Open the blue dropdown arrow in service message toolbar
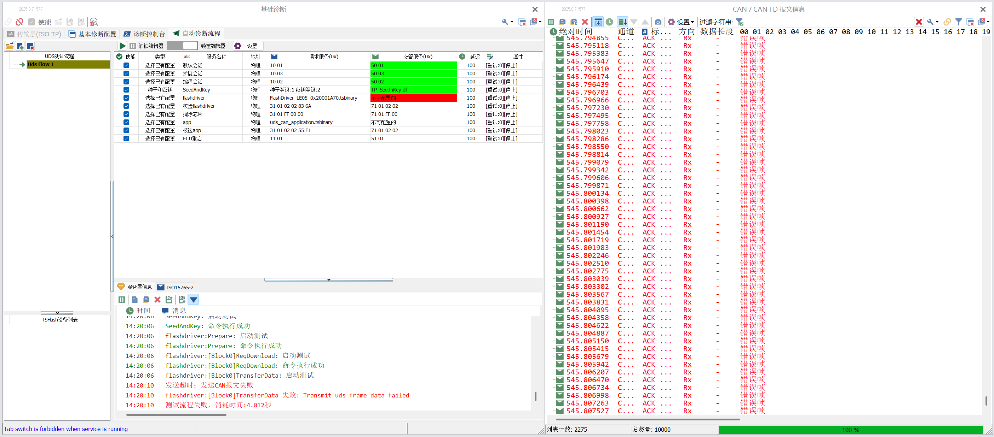The height and width of the screenshot is (437, 994). pyautogui.click(x=193, y=300)
